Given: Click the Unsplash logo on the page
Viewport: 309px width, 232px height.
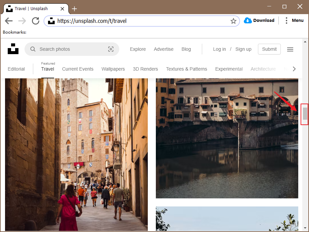Looking at the screenshot, I should click(13, 49).
